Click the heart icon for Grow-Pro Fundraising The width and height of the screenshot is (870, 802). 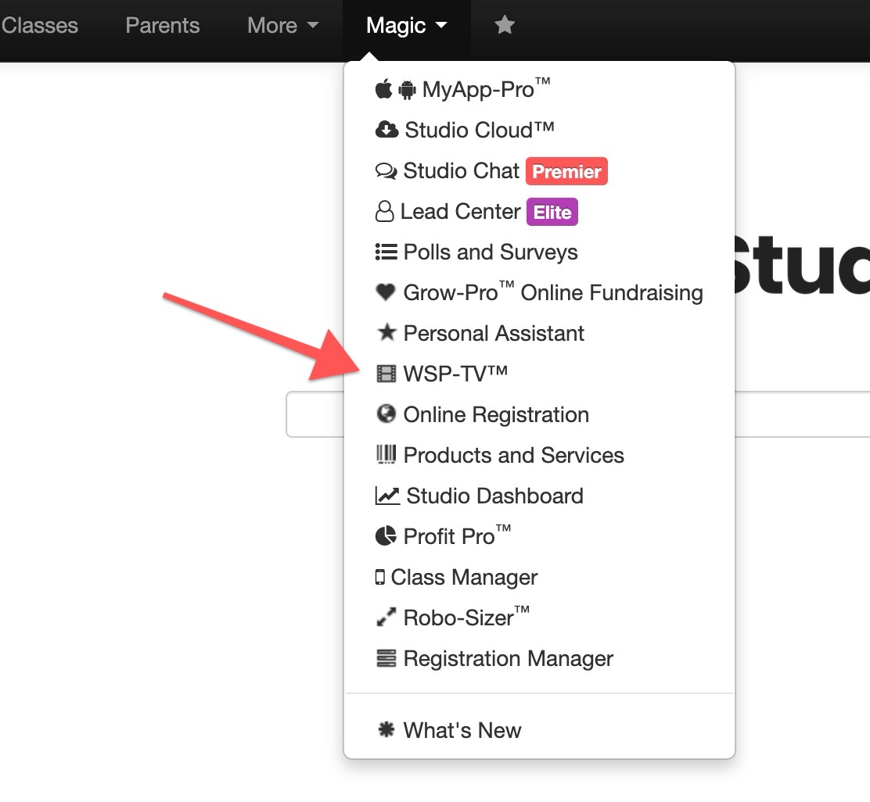pyautogui.click(x=386, y=292)
